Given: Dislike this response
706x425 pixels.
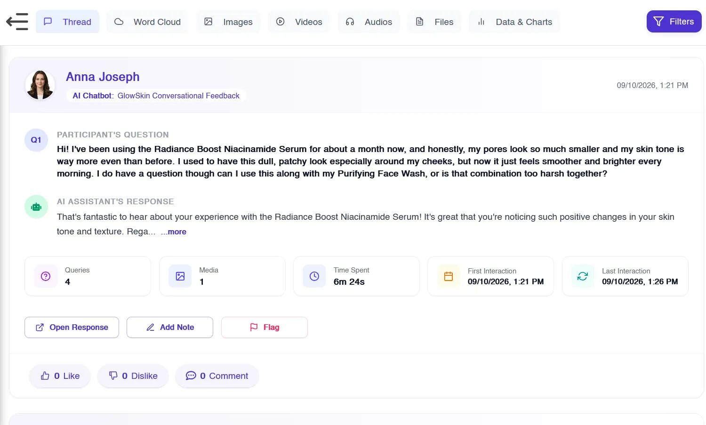Looking at the screenshot, I should [x=133, y=376].
